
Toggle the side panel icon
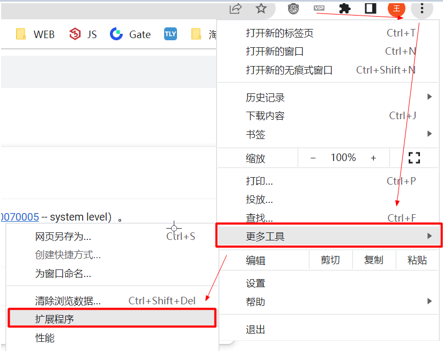point(371,9)
